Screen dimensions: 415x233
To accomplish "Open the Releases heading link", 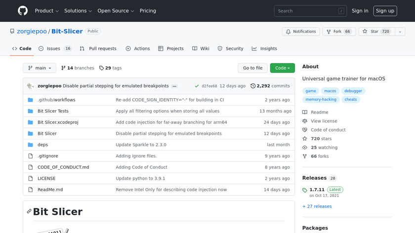I will (x=314, y=178).
